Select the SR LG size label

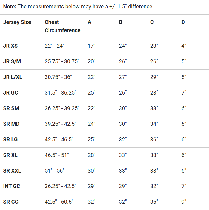(11, 139)
